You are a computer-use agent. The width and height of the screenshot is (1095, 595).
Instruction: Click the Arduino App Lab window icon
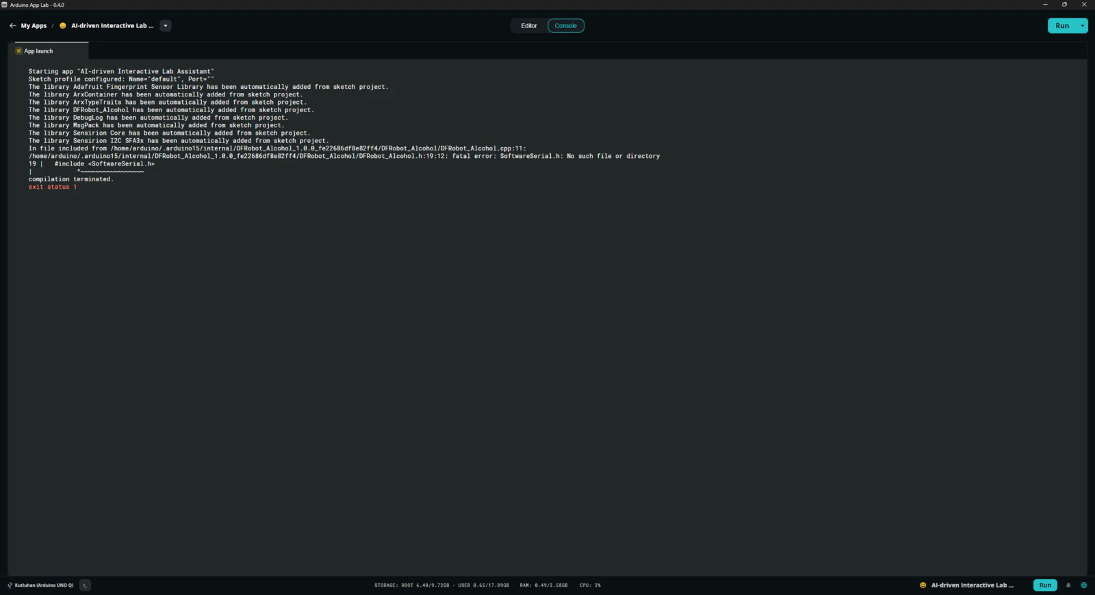4,5
